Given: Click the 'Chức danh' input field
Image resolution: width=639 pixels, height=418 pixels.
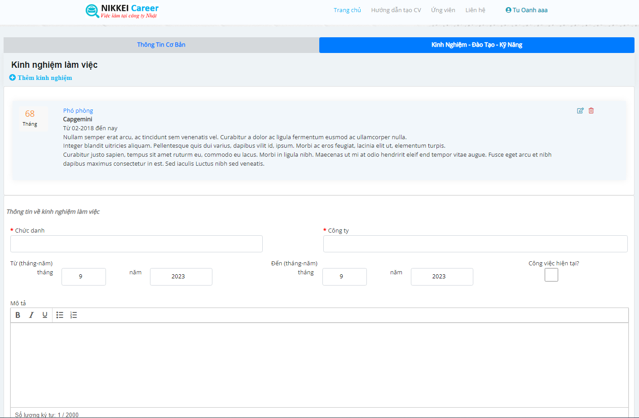Looking at the screenshot, I should pos(137,244).
